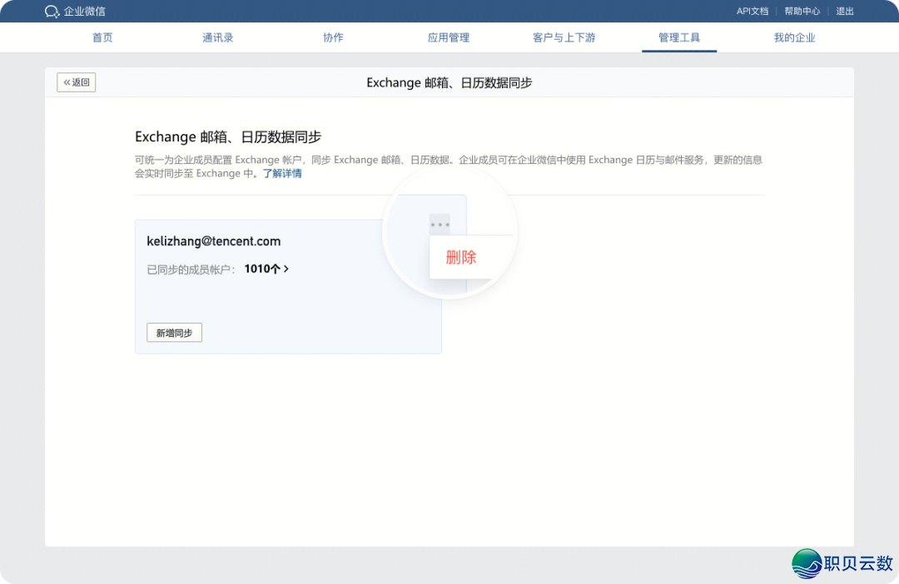Viewport: 899px width, 584px height.
Task: Click the 职贝云数 watermark logo
Action: coord(805,564)
